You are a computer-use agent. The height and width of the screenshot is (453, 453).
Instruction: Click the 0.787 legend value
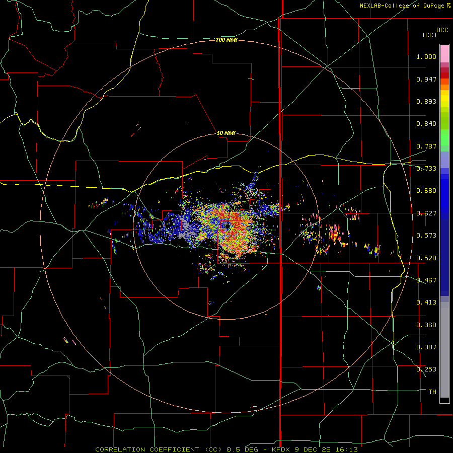[x=426, y=146]
